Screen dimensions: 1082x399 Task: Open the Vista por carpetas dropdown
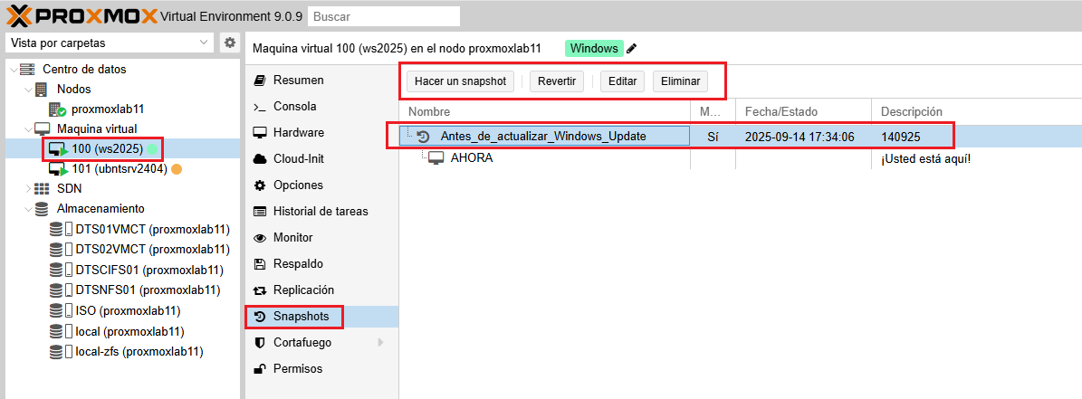[110, 43]
